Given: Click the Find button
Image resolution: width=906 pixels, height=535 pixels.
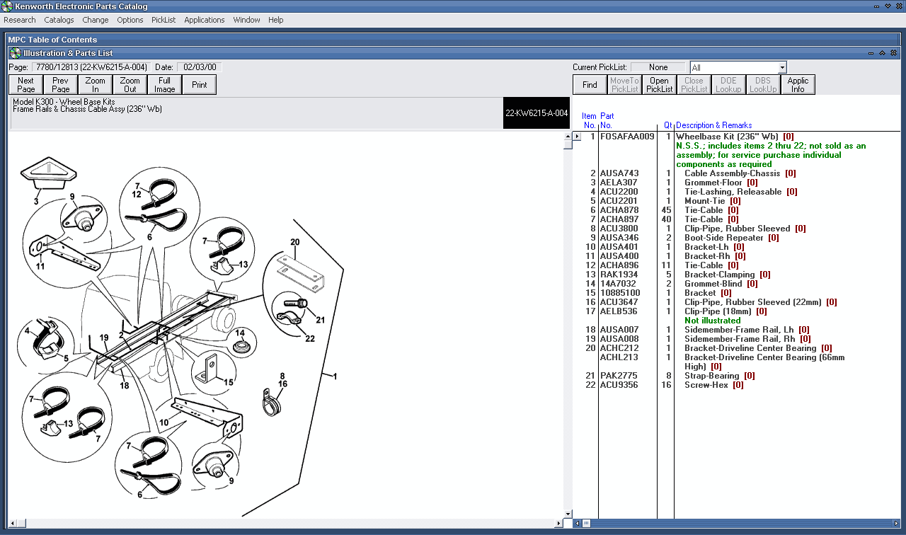Looking at the screenshot, I should [x=589, y=84].
